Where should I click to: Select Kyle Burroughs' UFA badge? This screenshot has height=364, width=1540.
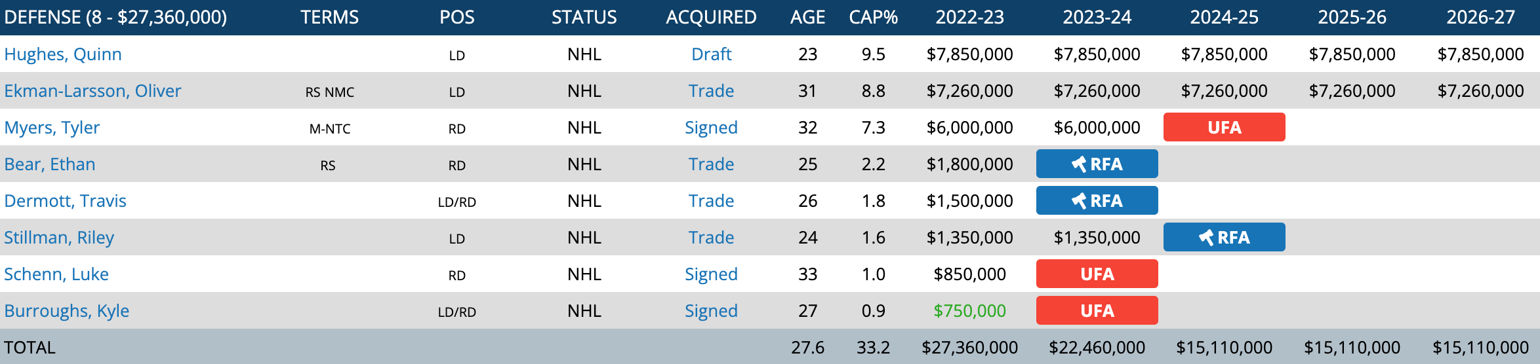click(x=1097, y=311)
